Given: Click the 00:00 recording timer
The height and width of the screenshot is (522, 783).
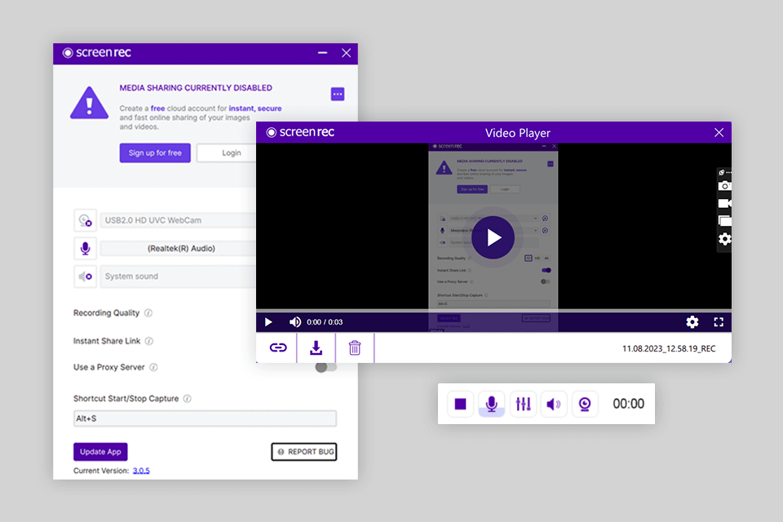Looking at the screenshot, I should pyautogui.click(x=628, y=404).
